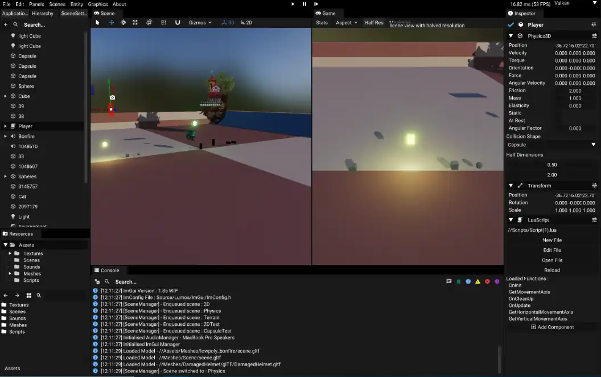The image size is (601, 377).
Task: Click the Bonfire speaker icon
Action: click(x=13, y=136)
